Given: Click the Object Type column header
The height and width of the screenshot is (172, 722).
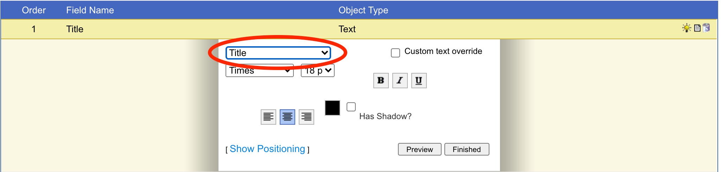Looking at the screenshot, I should [363, 10].
